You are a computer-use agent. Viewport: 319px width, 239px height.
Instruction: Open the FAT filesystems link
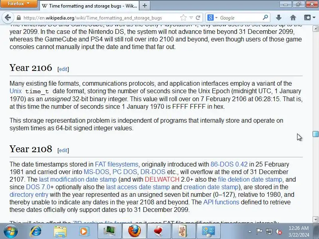click(116, 164)
